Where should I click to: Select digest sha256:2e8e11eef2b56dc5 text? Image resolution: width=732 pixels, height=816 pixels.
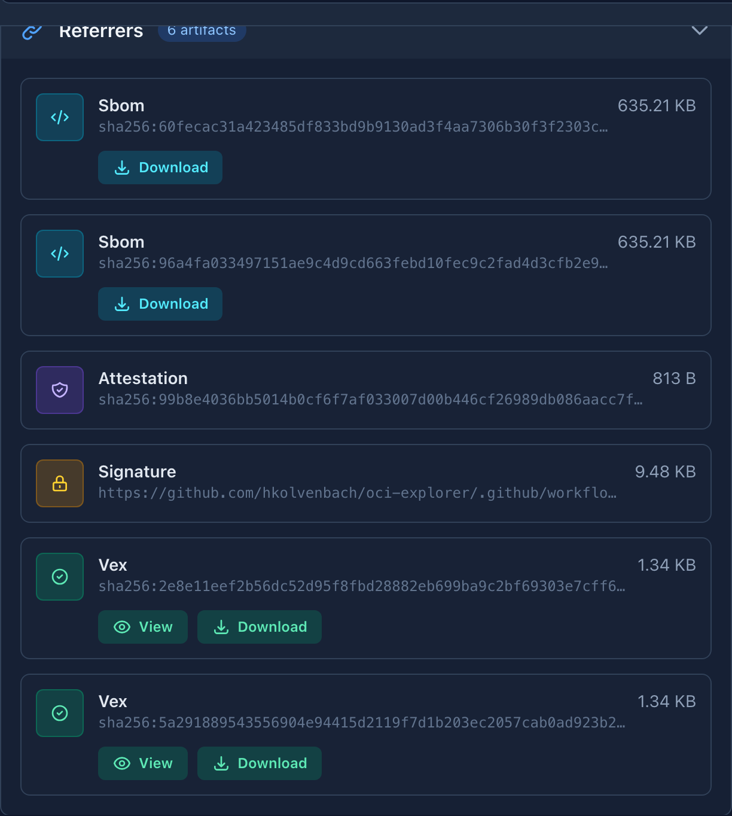[x=362, y=586]
